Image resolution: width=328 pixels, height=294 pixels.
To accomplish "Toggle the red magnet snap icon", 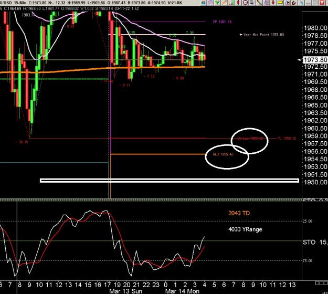I will point(294,3).
